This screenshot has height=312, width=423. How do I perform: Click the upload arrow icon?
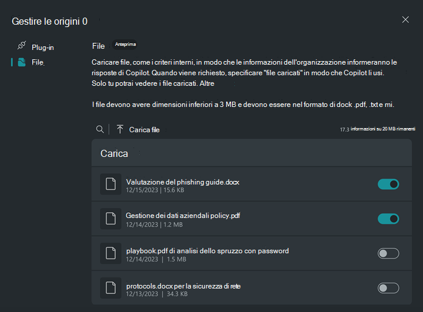coord(120,129)
